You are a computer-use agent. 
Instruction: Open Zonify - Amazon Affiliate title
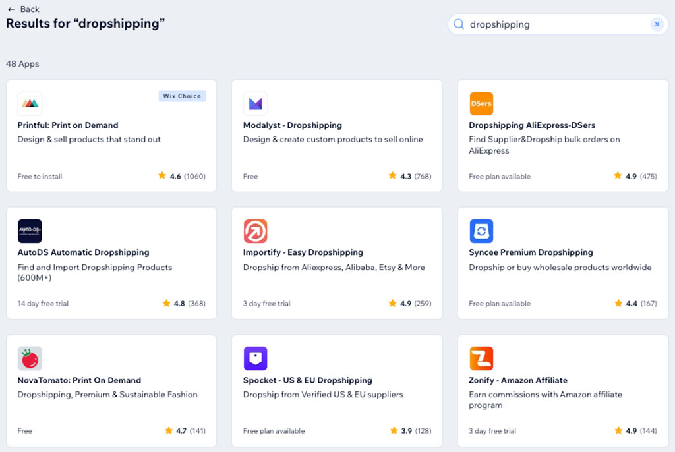[x=518, y=380]
